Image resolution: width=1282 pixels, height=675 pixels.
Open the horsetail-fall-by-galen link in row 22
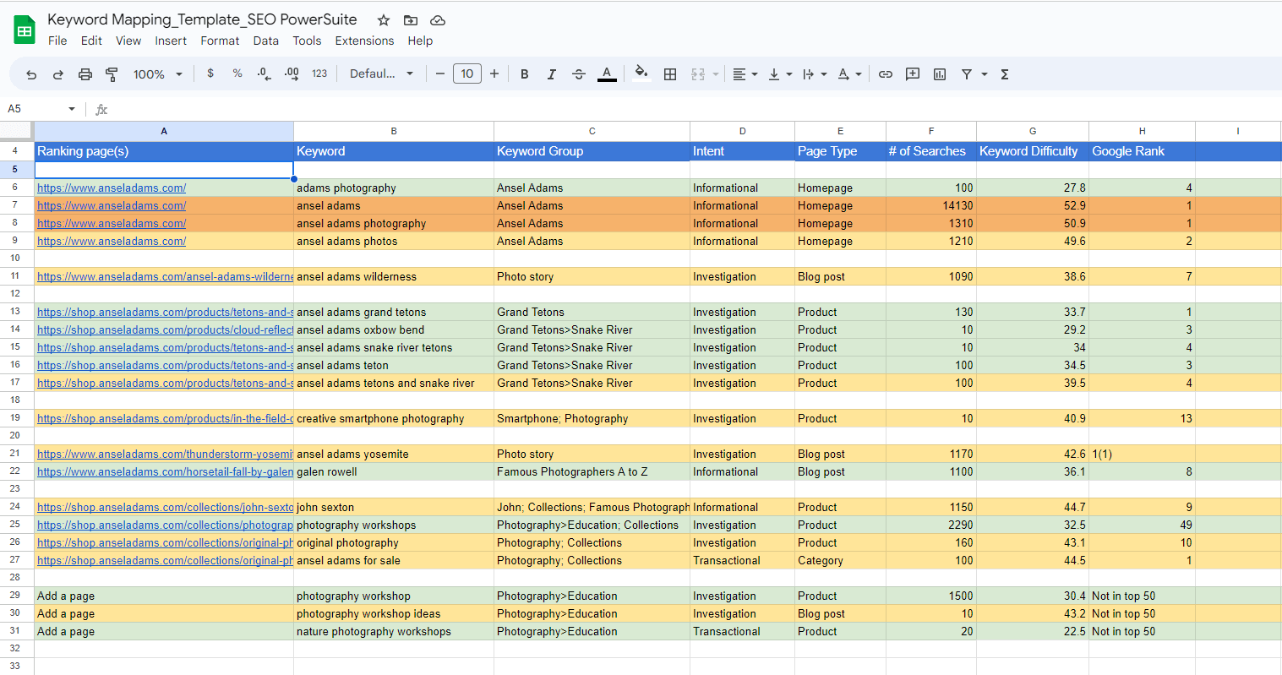[165, 472]
